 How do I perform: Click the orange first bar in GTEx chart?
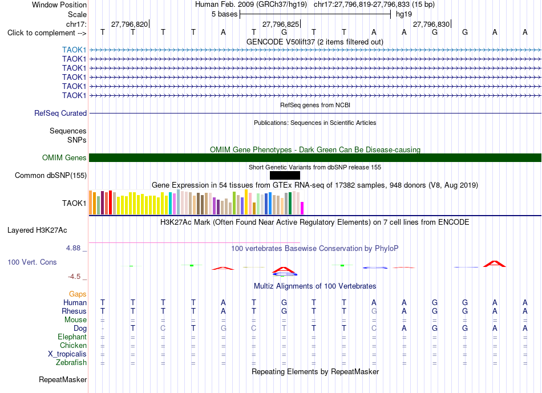[91, 203]
